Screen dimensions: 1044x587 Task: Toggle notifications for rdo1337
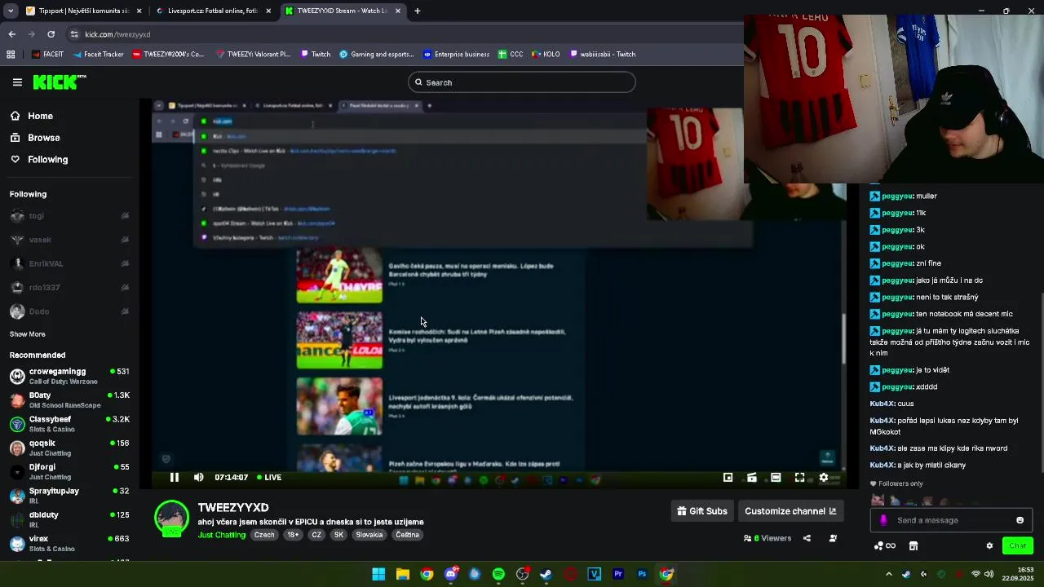[125, 288]
